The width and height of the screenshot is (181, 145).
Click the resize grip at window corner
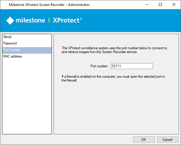point(179,144)
